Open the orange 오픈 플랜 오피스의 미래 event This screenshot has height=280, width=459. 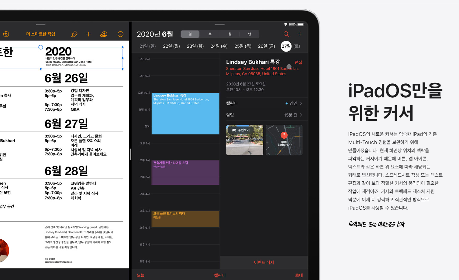[185, 219]
